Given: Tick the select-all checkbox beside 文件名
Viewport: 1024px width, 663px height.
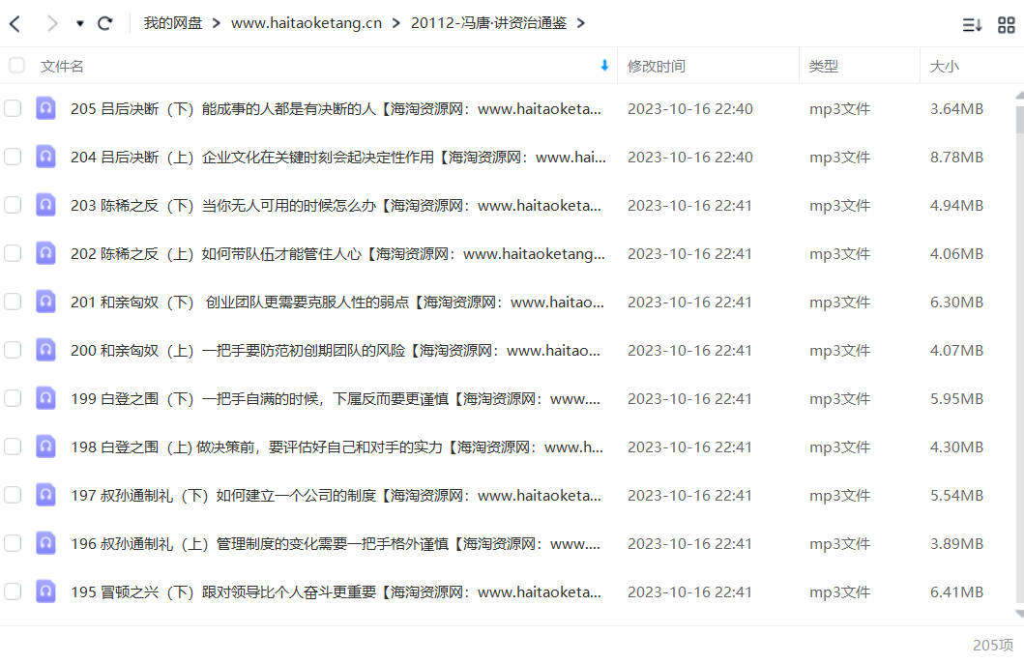Looking at the screenshot, I should pyautogui.click(x=16, y=66).
